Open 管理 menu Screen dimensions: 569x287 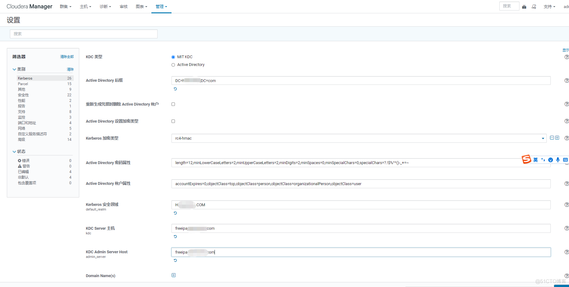click(x=161, y=7)
